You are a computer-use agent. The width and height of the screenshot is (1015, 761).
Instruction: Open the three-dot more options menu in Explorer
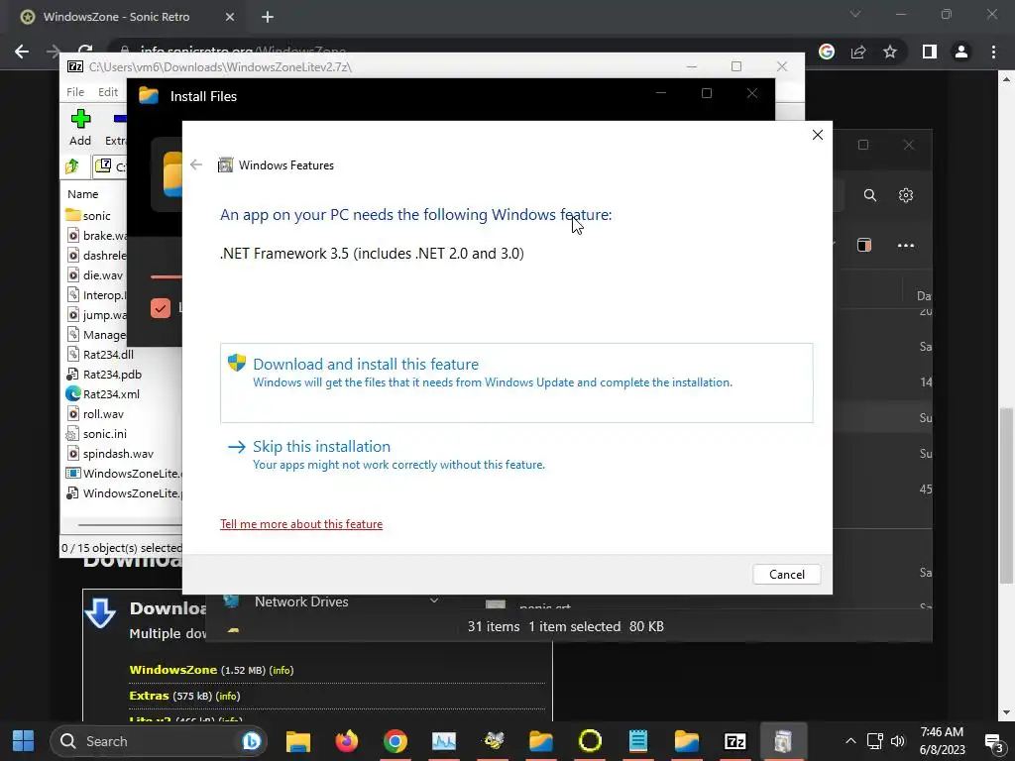906,246
